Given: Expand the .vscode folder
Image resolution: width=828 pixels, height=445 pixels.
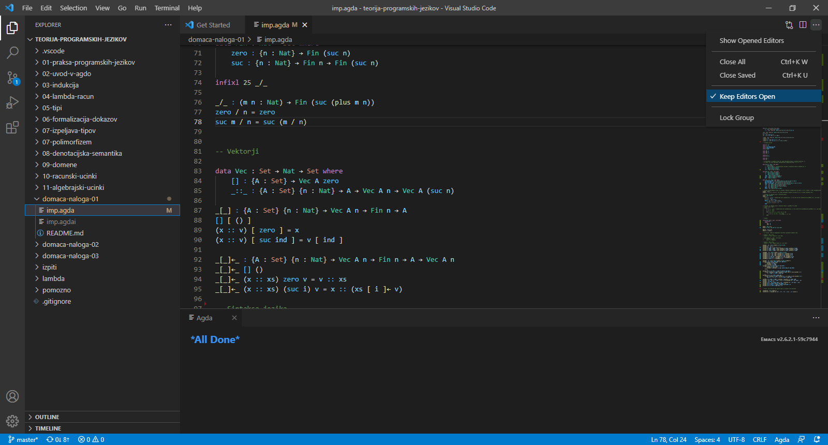Looking at the screenshot, I should pyautogui.click(x=102, y=51).
